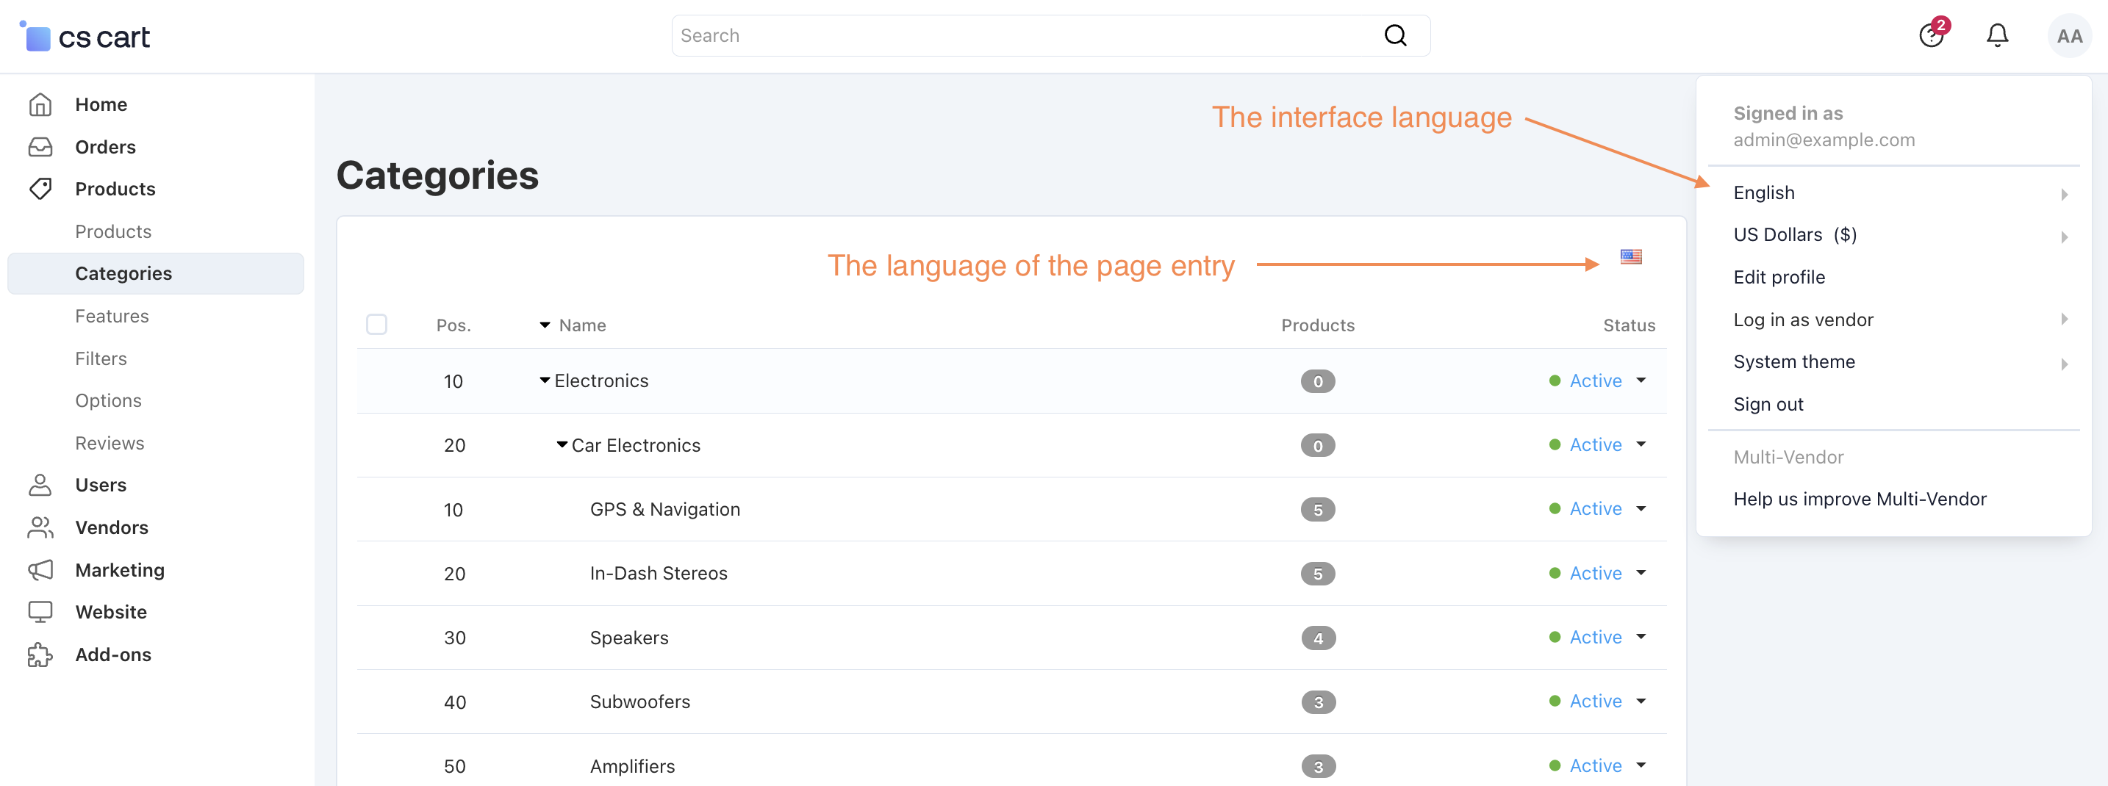Click the Add-ons puzzle icon
This screenshot has height=786, width=2108.
40,655
